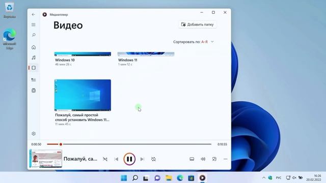
Task: Open search in the sidebar
Action: pyautogui.click(x=34, y=35)
